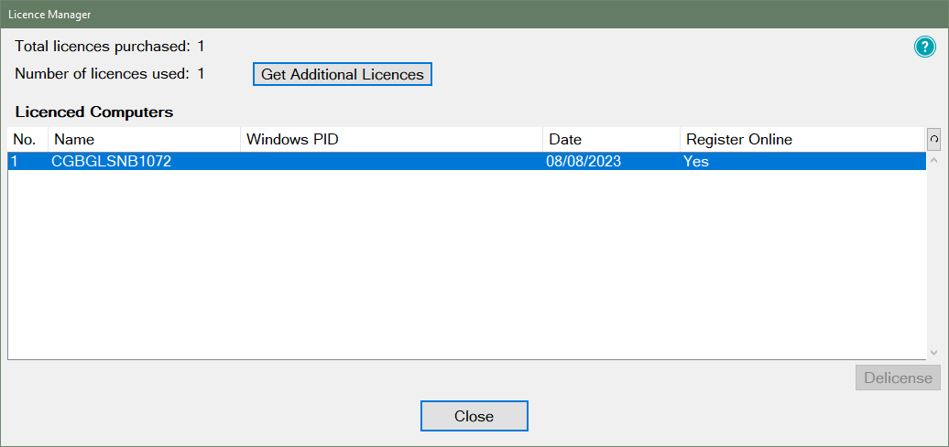949x447 pixels.
Task: Click the 'Yes' register online cell
Action: click(696, 162)
